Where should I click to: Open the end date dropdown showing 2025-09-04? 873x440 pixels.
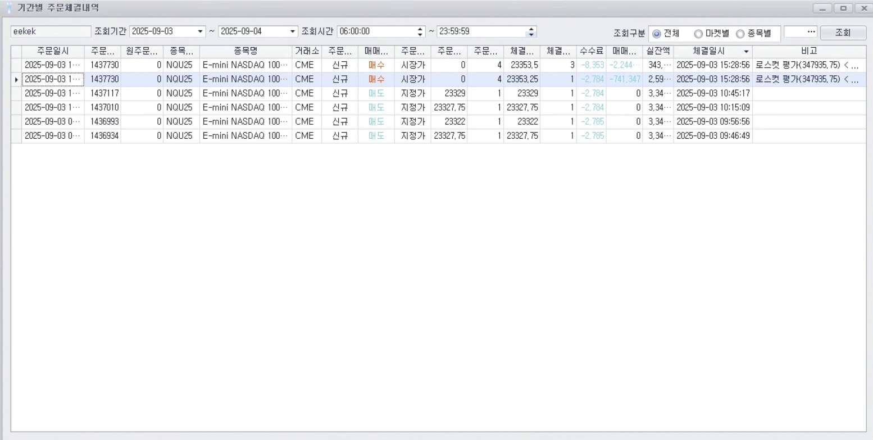pos(292,31)
